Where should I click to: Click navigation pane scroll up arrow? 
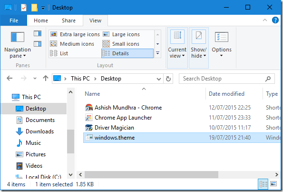pos(71,92)
